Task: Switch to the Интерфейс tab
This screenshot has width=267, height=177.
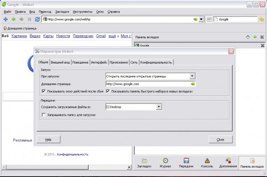Action: (x=99, y=62)
